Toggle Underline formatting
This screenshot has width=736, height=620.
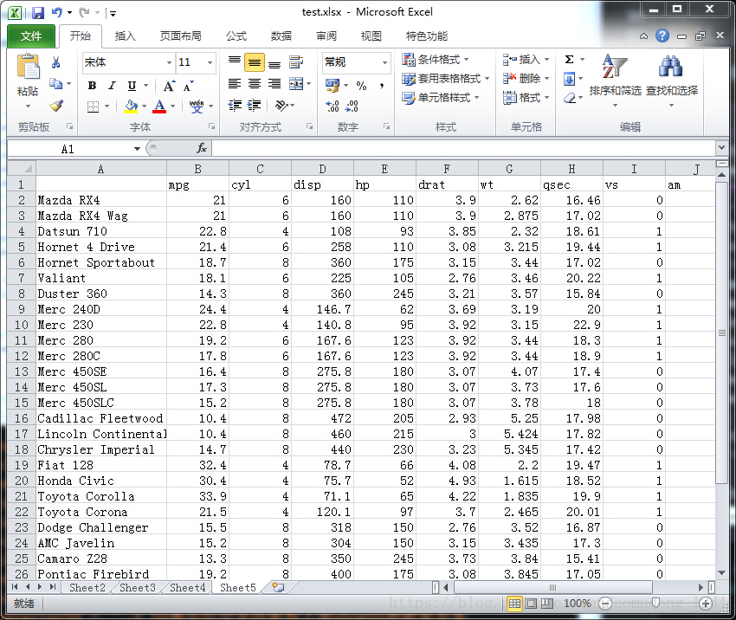click(x=132, y=86)
